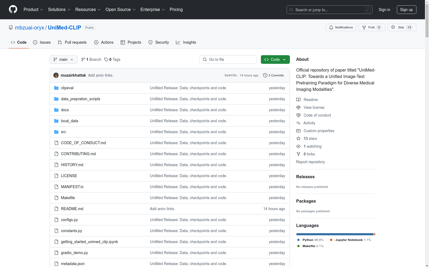The width and height of the screenshot is (429, 268).
Task: Click the Notifications bell button
Action: 341,27
